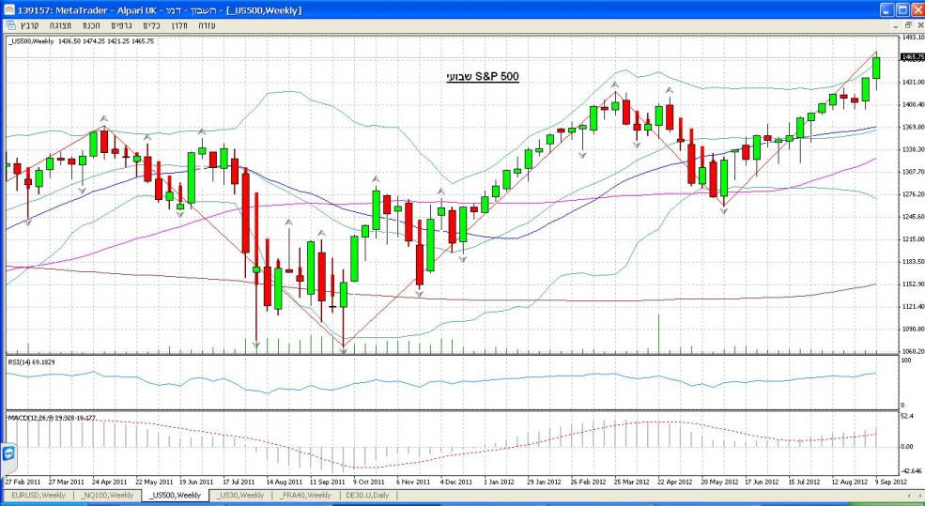
Task: Open the קובץ (File) menu
Action: pos(30,25)
